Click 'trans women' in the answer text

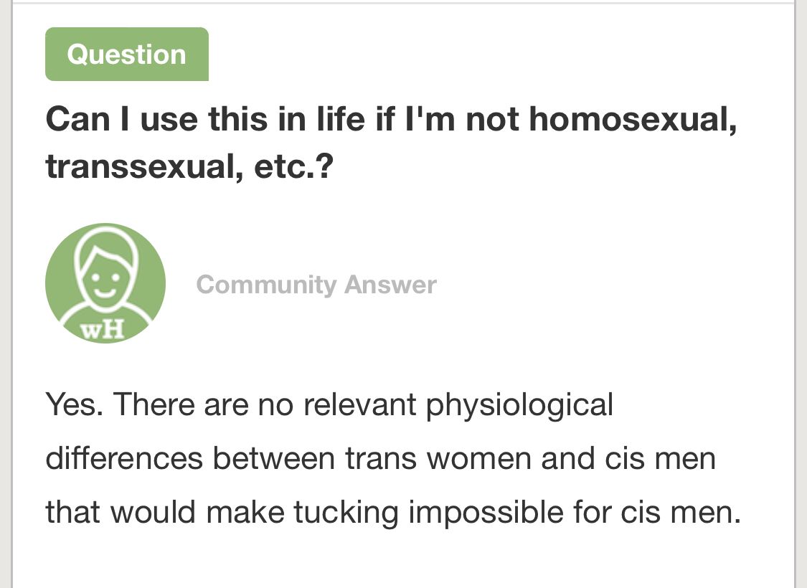point(439,458)
